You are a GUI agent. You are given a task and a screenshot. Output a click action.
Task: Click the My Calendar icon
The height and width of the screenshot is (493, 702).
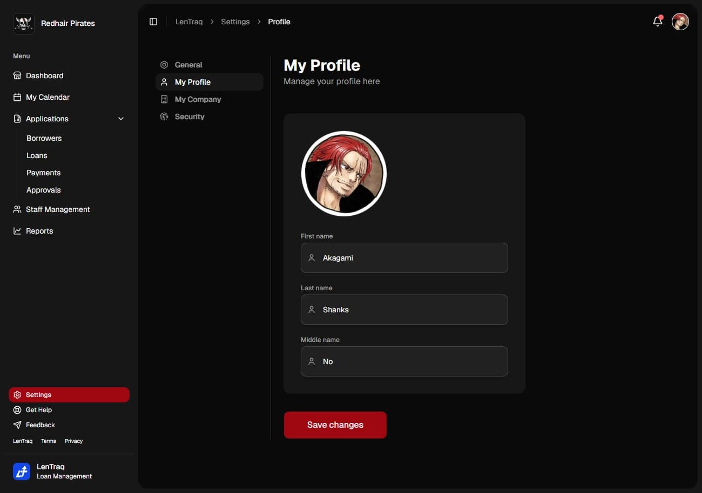[17, 97]
